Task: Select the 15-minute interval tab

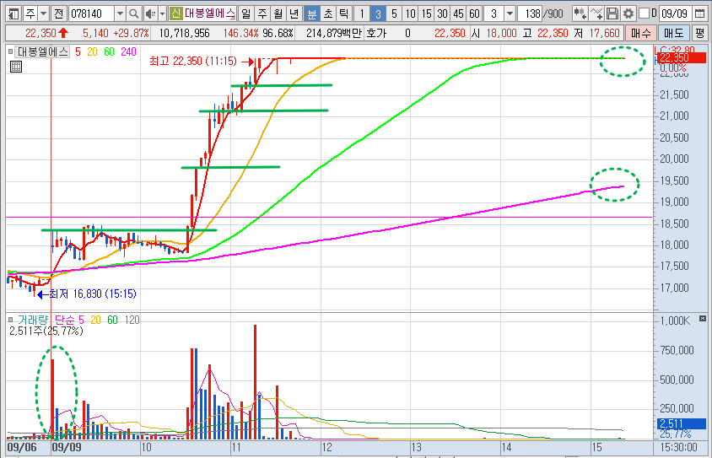Action: 426,14
